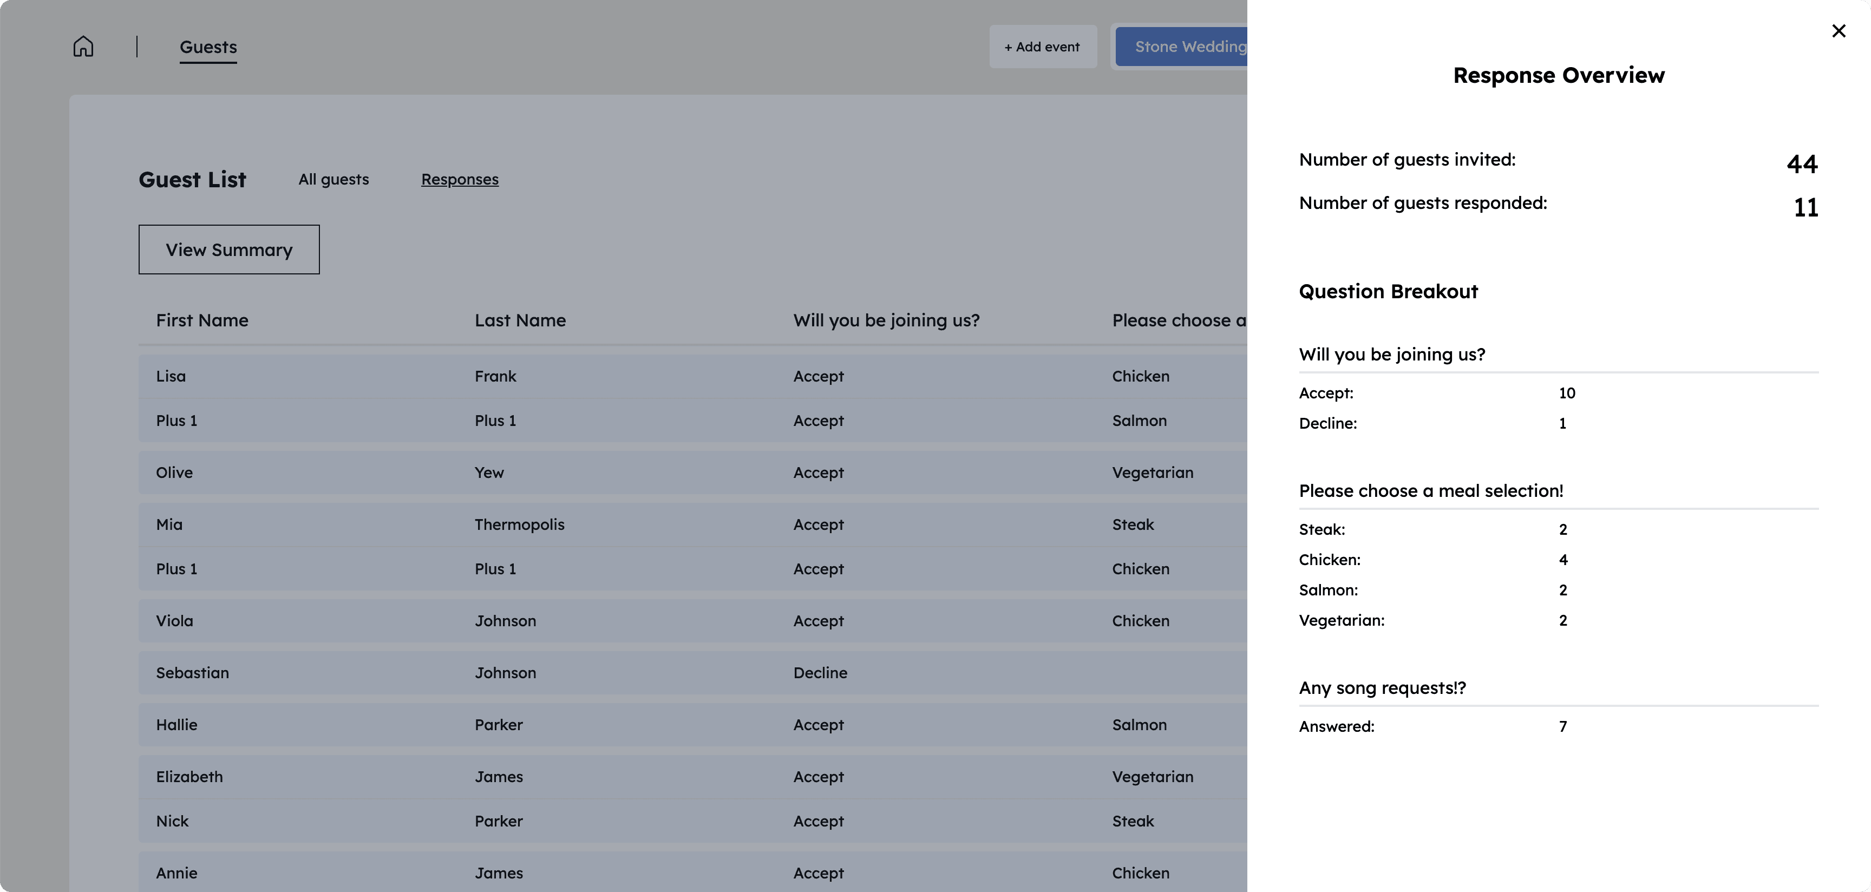The width and height of the screenshot is (1871, 892).
Task: Select the Annie first name cell
Action: coord(176,873)
